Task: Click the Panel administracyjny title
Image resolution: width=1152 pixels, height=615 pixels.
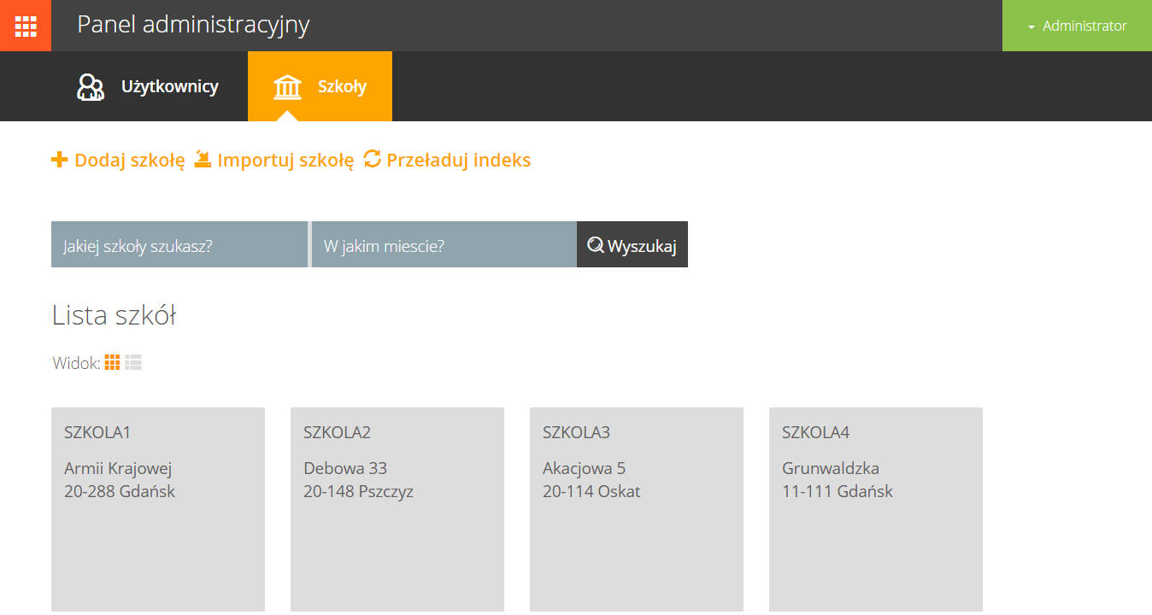Action: tap(193, 25)
